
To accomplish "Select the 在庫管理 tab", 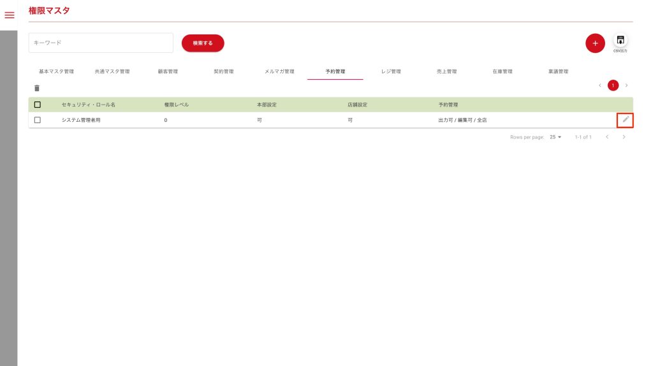I will click(x=502, y=71).
